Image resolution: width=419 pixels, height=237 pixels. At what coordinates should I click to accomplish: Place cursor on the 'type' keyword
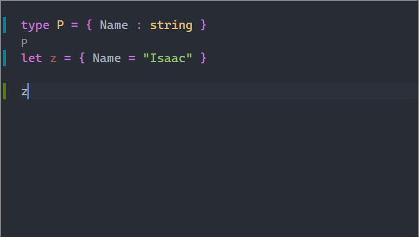(x=35, y=26)
